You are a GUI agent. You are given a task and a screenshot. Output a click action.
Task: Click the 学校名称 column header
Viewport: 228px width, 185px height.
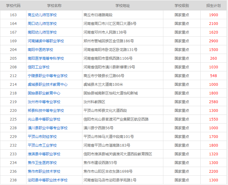point(54,6)
